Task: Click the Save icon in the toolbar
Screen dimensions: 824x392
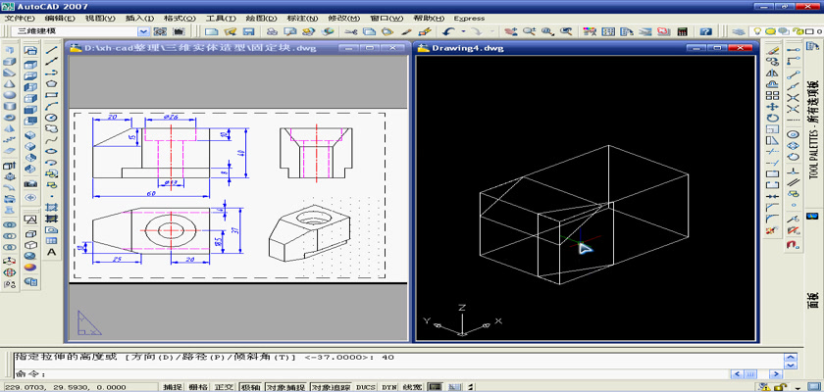Action: 248,31
